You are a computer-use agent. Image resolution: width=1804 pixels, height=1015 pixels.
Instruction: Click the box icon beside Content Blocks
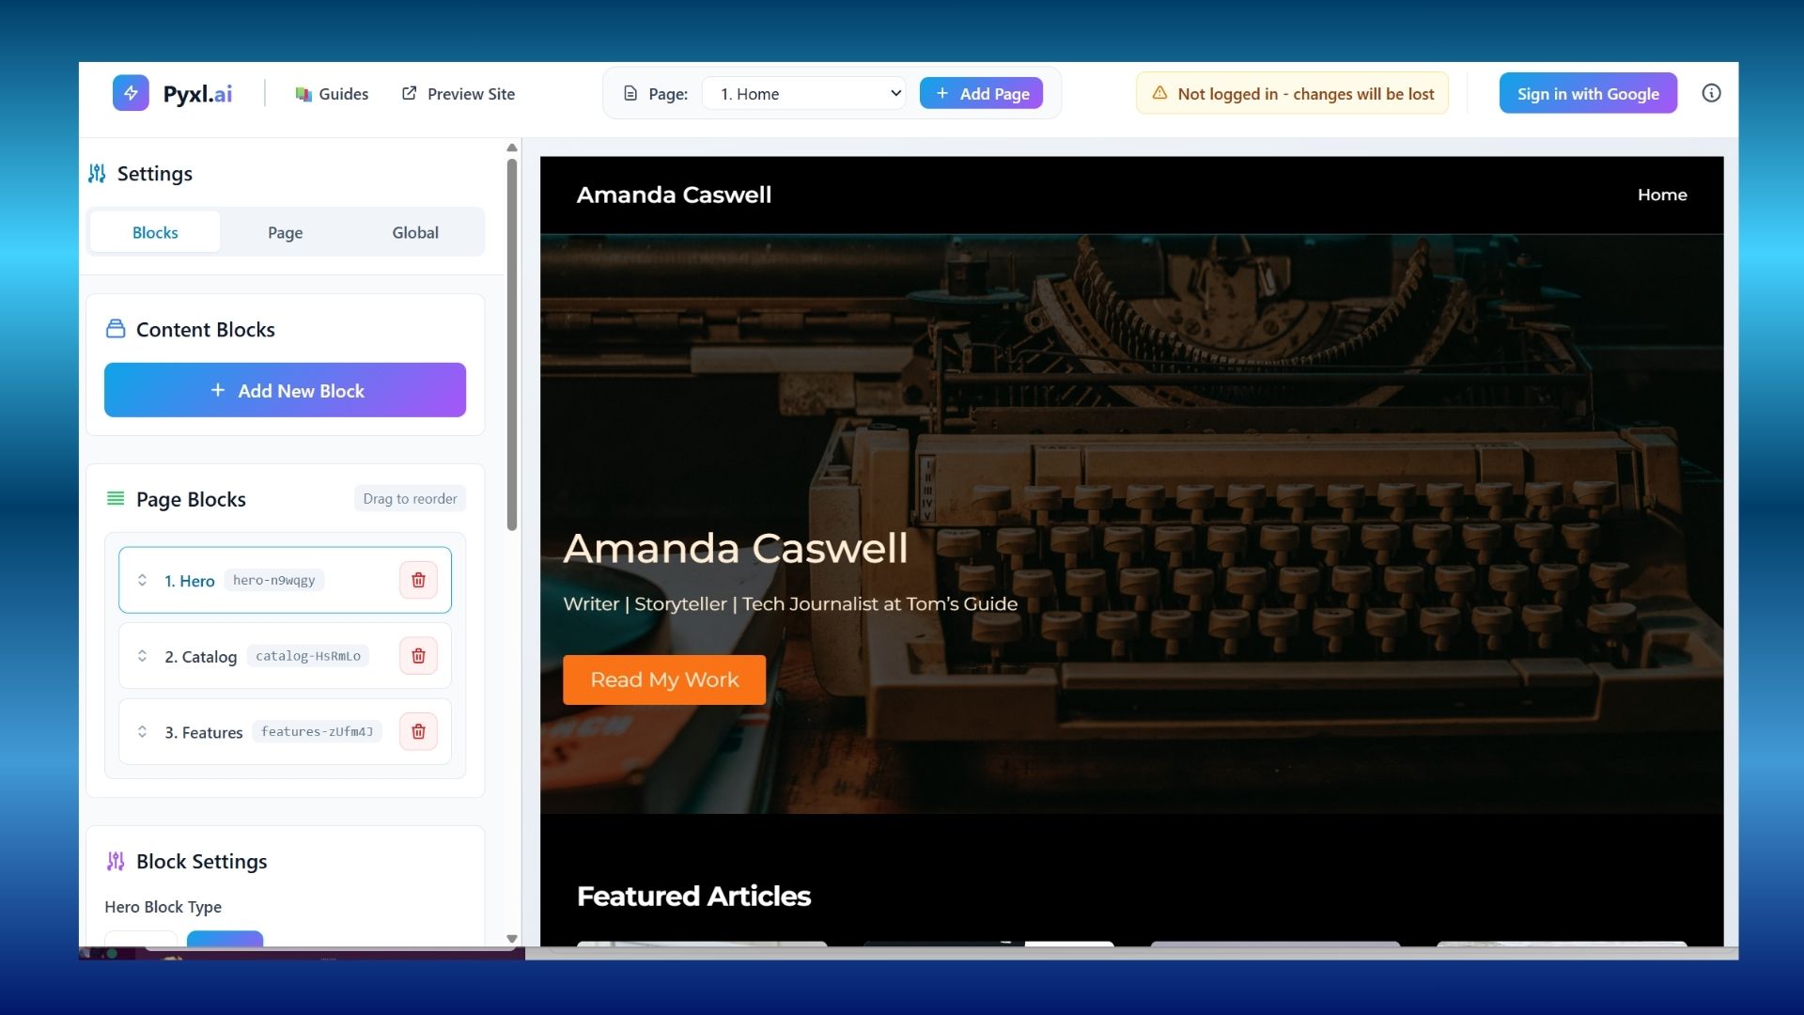pyautogui.click(x=116, y=328)
